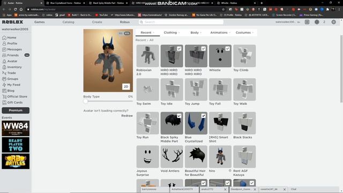Open Inventory in the sidebar
343x193 pixels.
click(12, 67)
